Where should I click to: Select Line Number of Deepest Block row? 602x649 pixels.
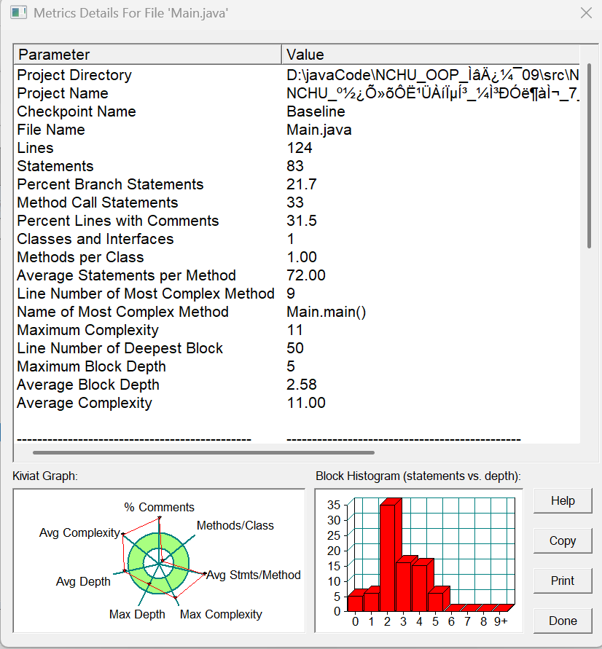point(297,348)
